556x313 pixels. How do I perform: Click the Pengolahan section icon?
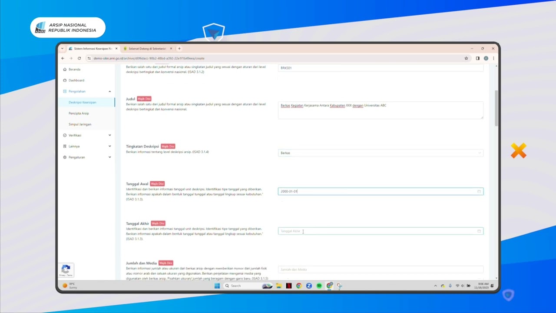pyautogui.click(x=65, y=91)
